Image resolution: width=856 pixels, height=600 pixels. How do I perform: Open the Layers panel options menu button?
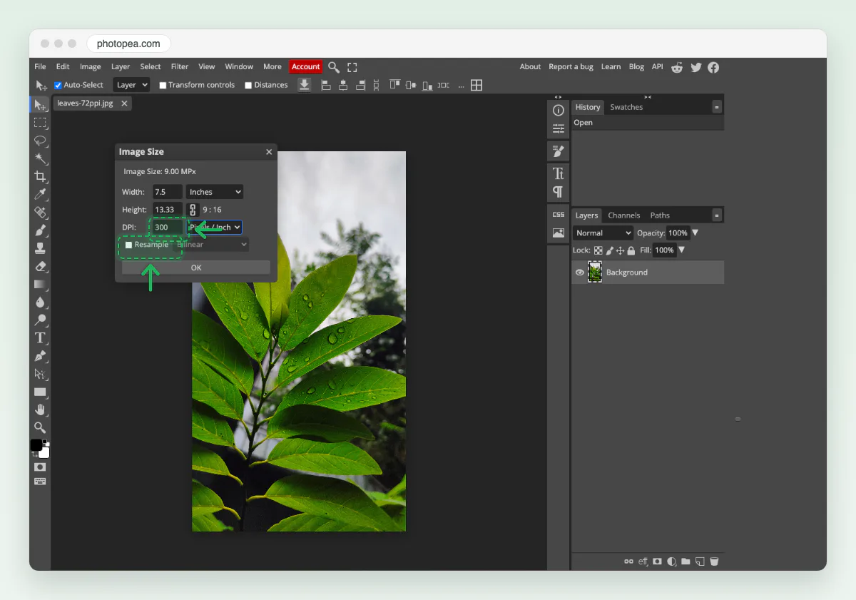tap(717, 215)
